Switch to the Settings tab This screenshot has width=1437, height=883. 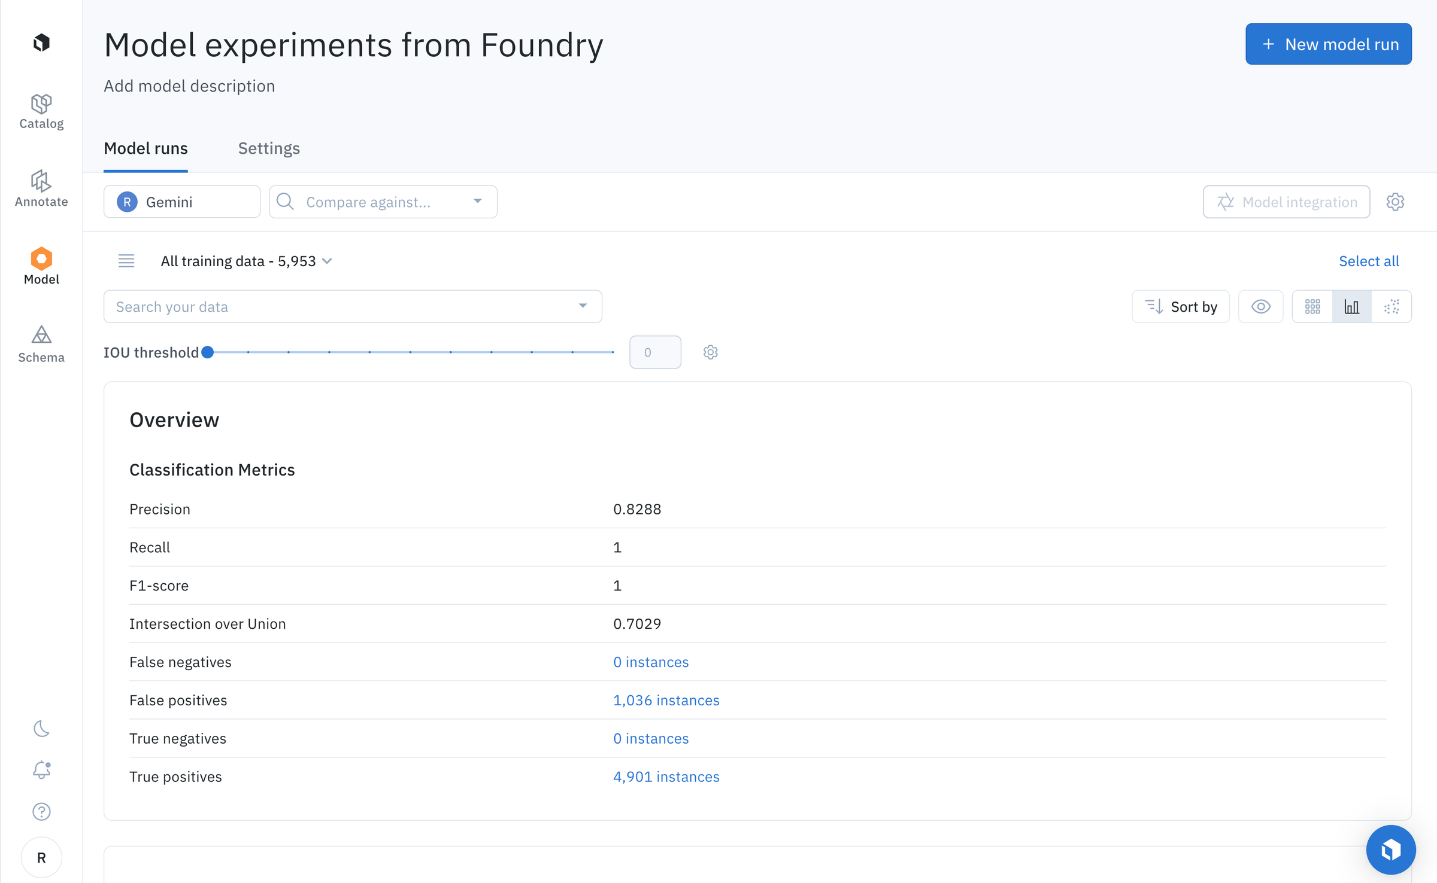point(268,148)
